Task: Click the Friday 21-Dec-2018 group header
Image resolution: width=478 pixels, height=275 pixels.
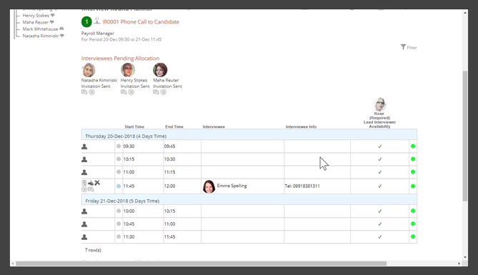Action: [249, 199]
